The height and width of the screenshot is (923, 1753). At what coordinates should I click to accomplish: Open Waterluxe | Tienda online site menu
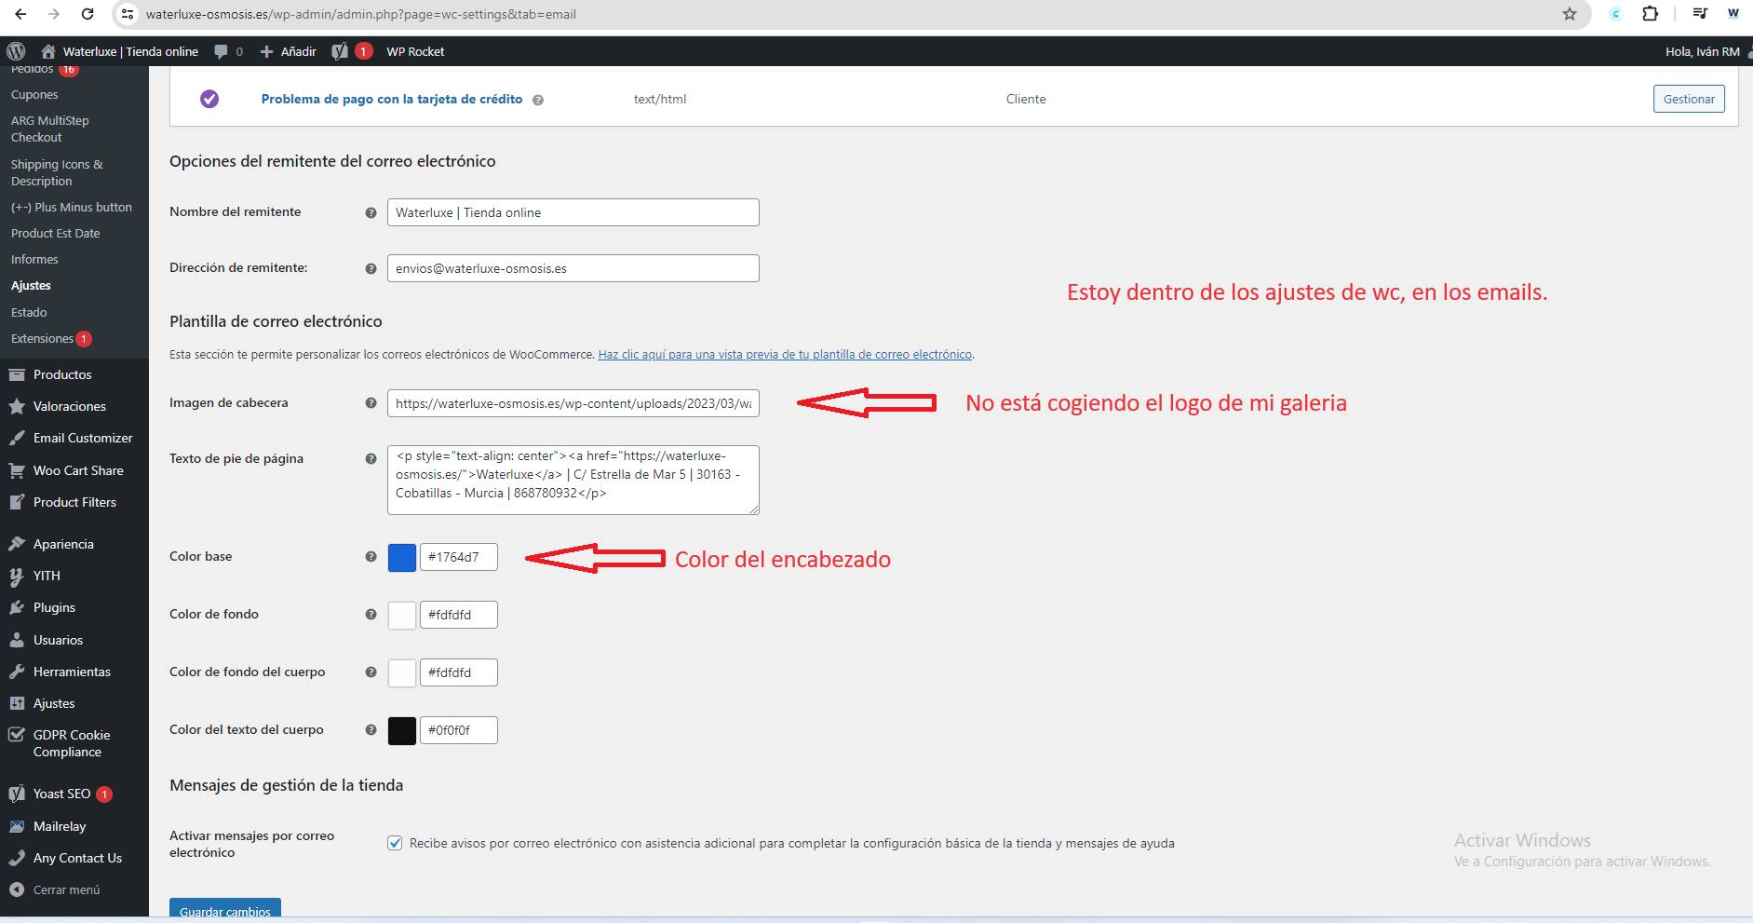click(x=119, y=51)
